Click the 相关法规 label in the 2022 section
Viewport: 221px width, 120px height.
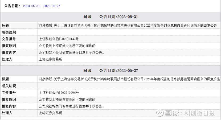pos(9,86)
